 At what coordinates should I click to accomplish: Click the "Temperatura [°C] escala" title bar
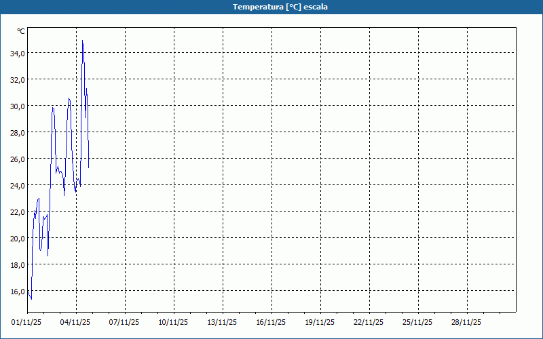[x=271, y=7]
